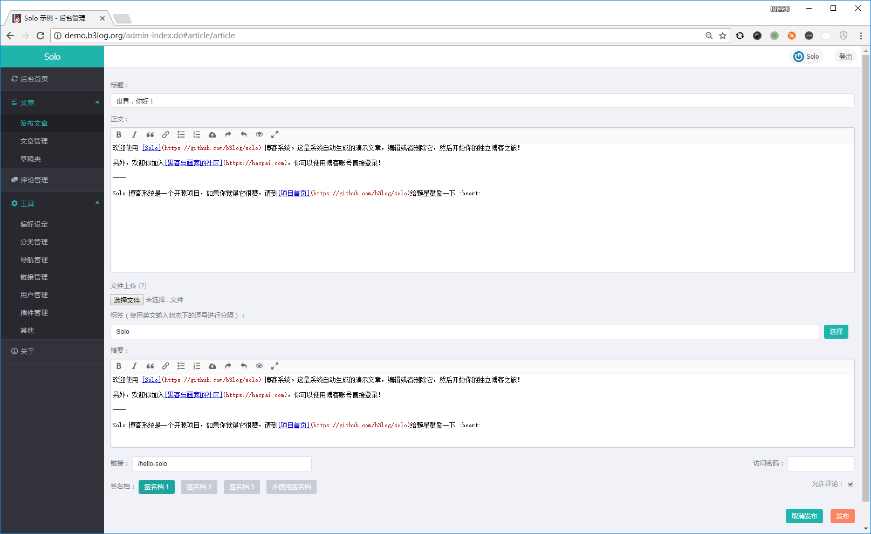Click the orange 发布 button
The height and width of the screenshot is (534, 871).
pos(842,516)
